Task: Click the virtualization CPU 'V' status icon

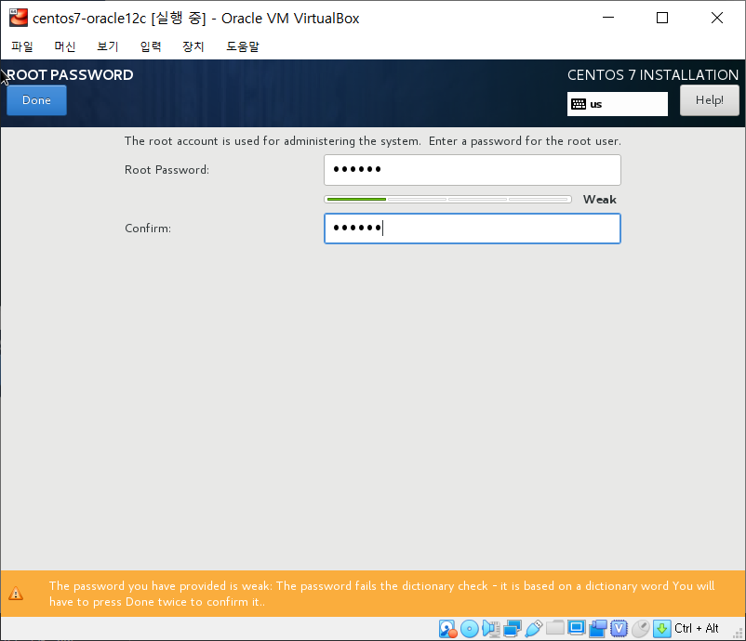Action: 619,629
